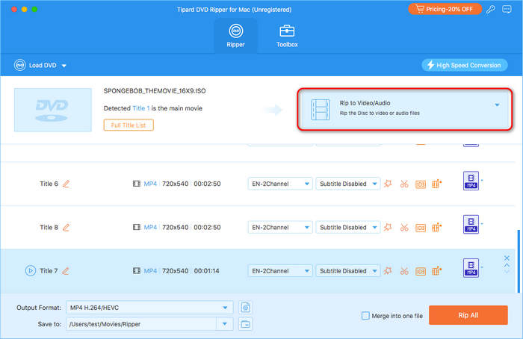Screen dimensions: 523x339
Task: Toggle High Speed Conversion
Action: point(464,65)
